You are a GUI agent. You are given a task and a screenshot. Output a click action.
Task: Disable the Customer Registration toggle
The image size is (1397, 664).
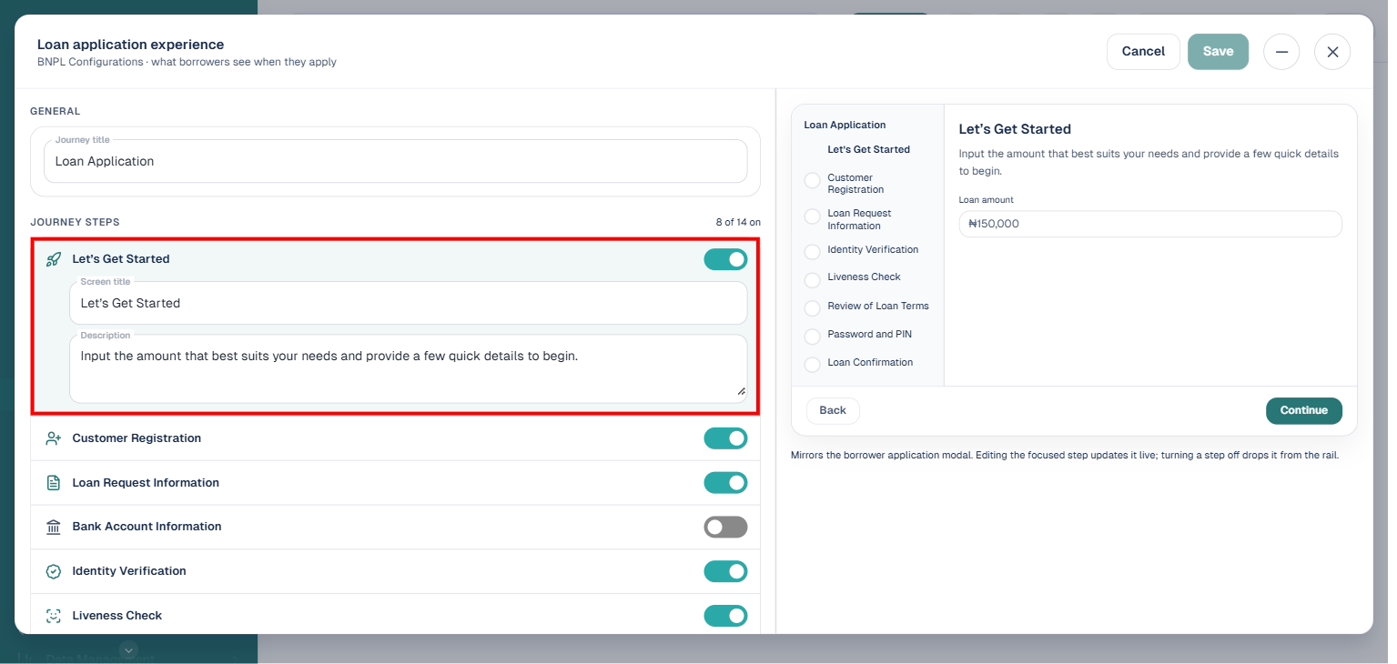pos(725,438)
